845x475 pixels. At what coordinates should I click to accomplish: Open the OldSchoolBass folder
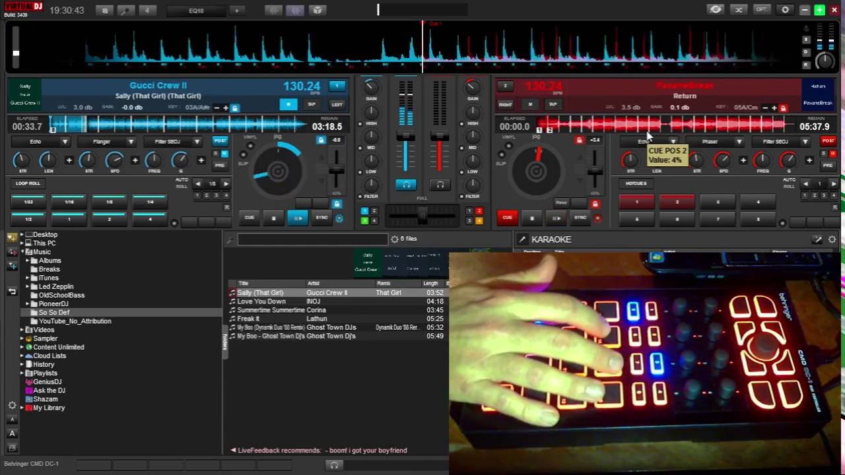tap(61, 296)
